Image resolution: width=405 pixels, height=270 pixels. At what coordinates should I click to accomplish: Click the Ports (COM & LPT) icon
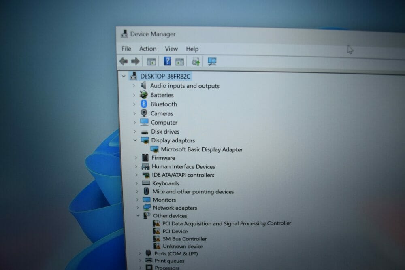[148, 253]
